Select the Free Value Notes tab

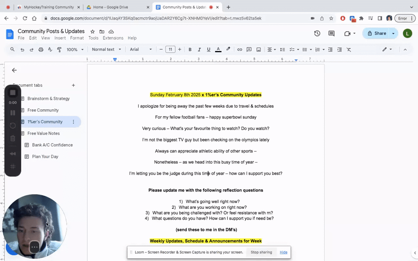point(43,133)
